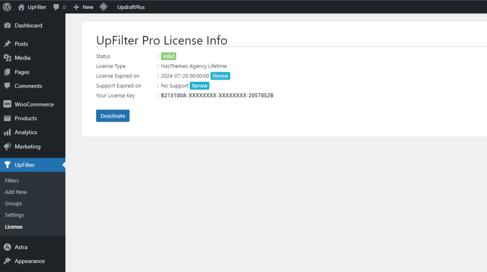487x272 pixels.
Task: Click Renew next to No Support
Action: click(x=199, y=86)
